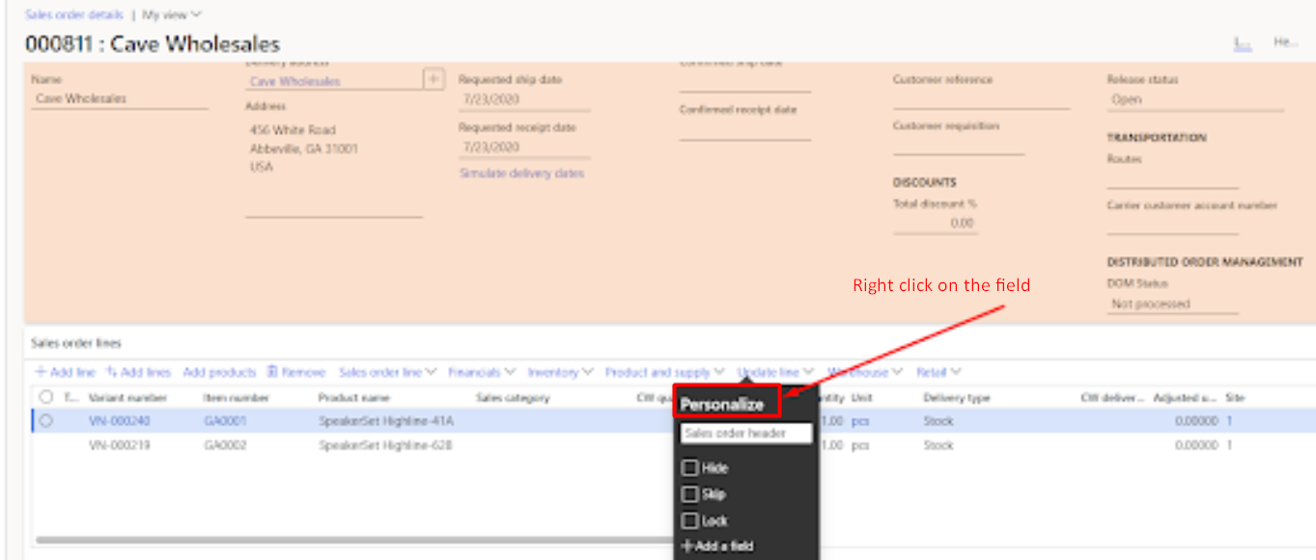Click the Carrier customer account number field
The height and width of the screenshot is (560, 1316).
[x=1172, y=225]
